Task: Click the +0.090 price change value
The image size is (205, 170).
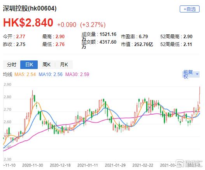Action: [67, 25]
